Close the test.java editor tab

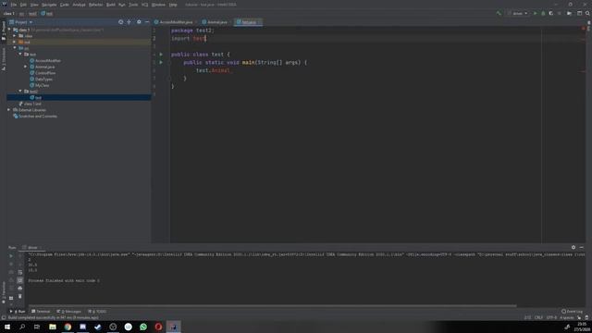259,22
